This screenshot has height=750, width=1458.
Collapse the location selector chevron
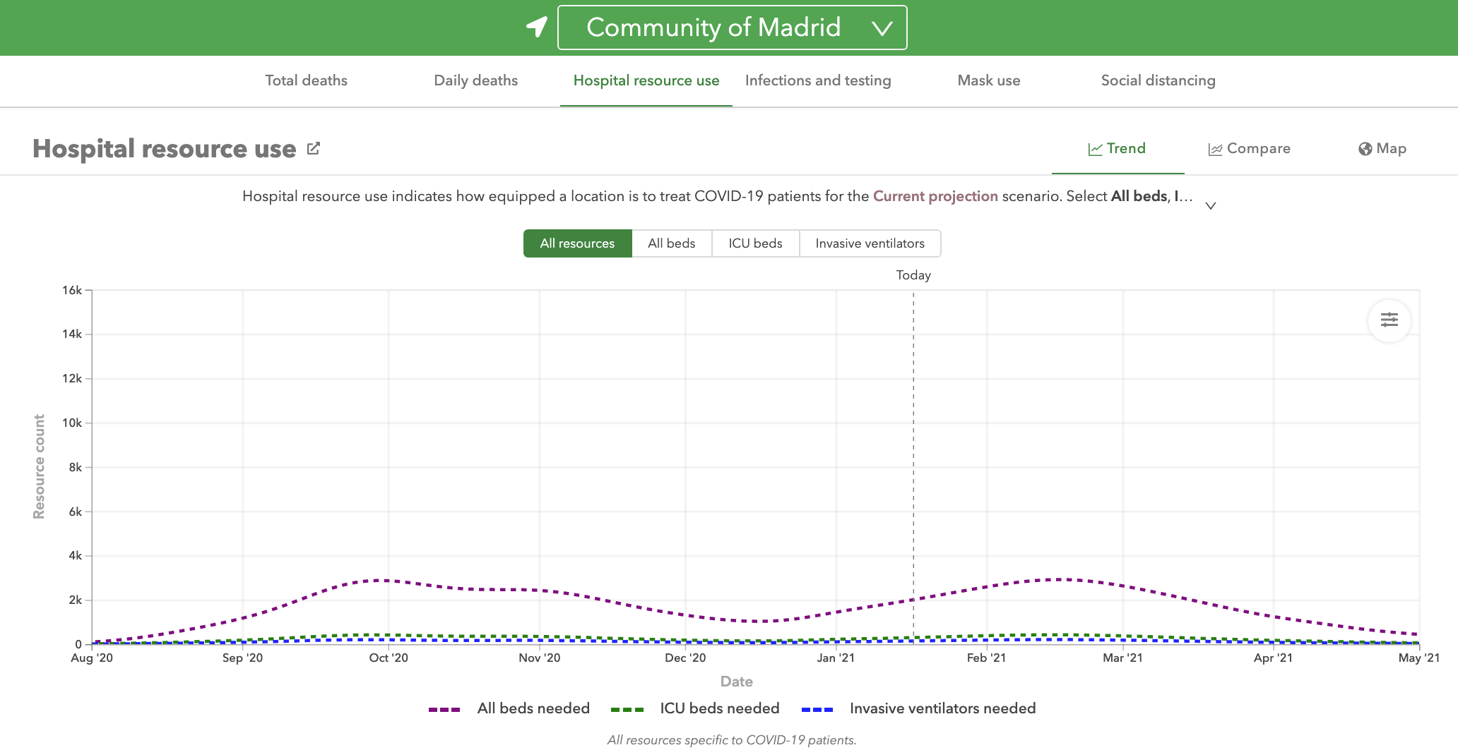[x=881, y=28]
